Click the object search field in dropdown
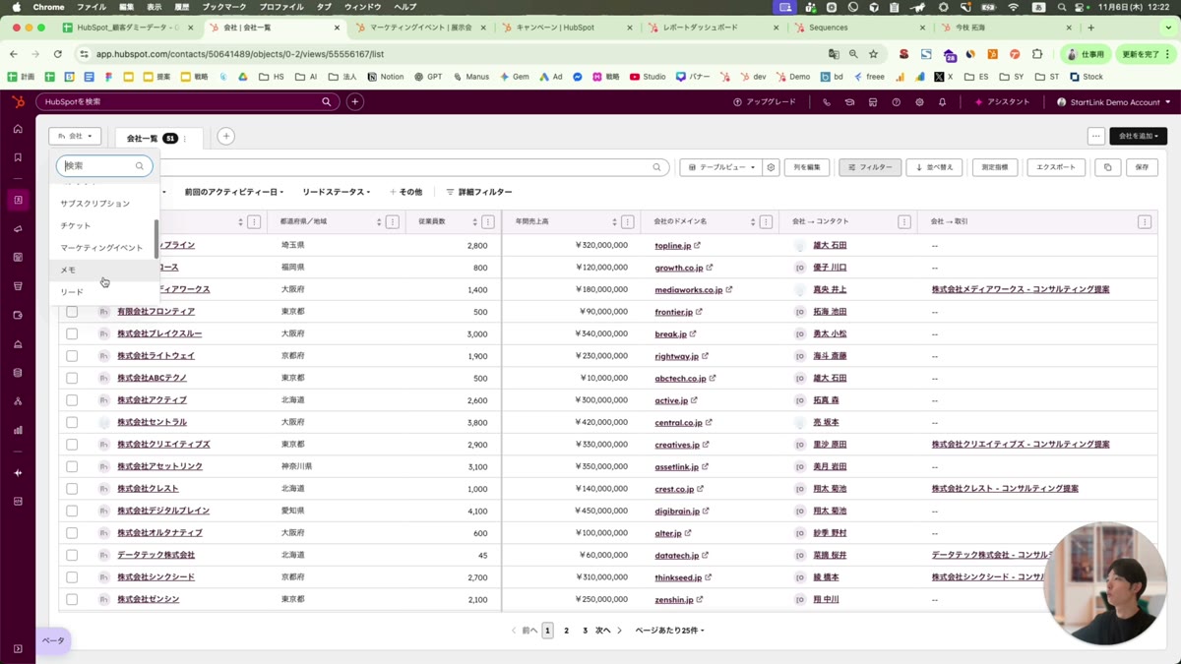The height and width of the screenshot is (664, 1181). pyautogui.click(x=104, y=166)
